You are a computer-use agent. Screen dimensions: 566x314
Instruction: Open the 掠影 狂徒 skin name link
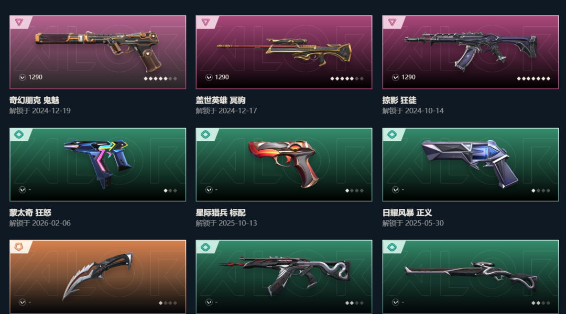coord(399,100)
